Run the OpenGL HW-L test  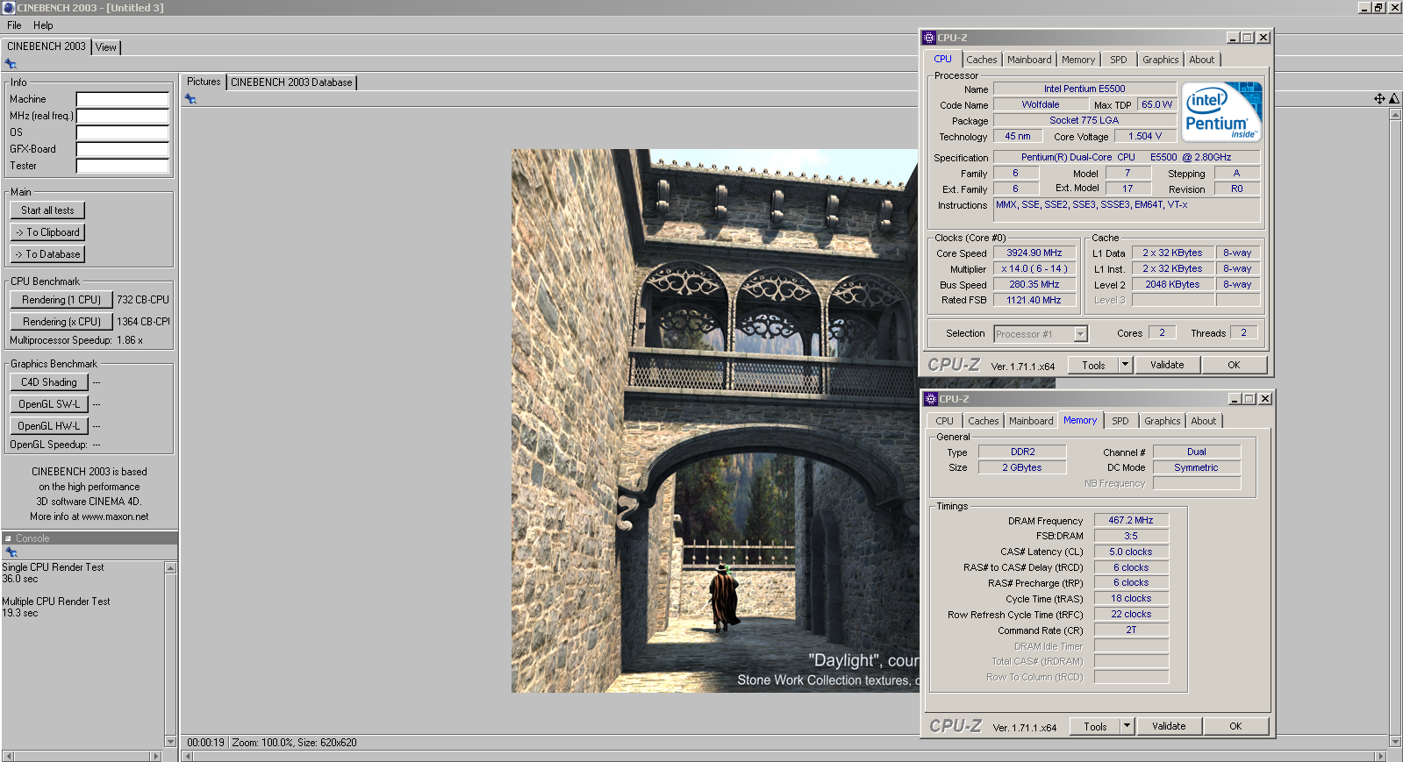(x=49, y=426)
